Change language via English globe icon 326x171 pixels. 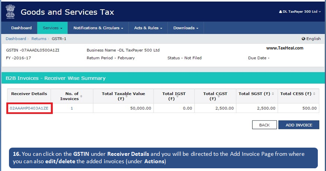[x=311, y=39]
